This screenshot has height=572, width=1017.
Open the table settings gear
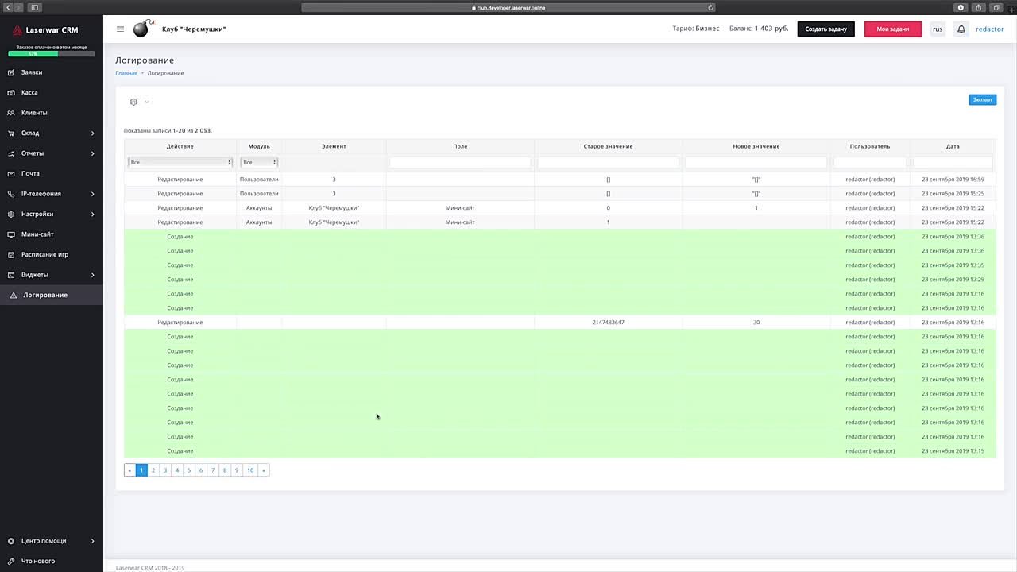[x=133, y=102]
